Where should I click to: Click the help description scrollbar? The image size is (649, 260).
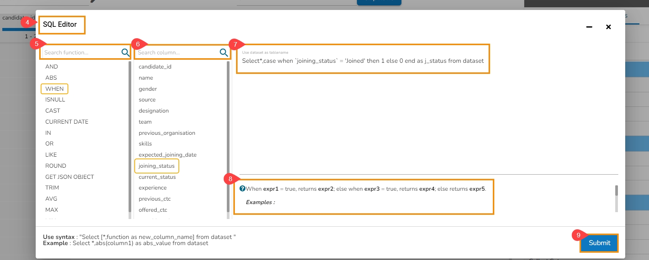[x=616, y=191]
